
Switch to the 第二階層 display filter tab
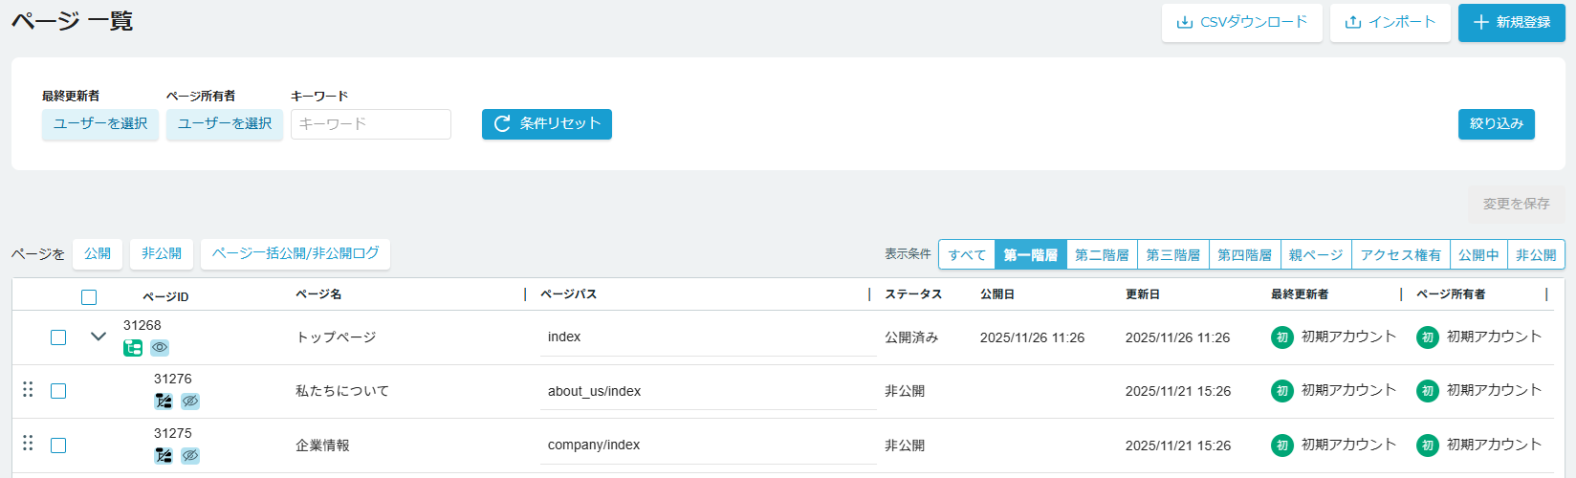coord(1102,255)
